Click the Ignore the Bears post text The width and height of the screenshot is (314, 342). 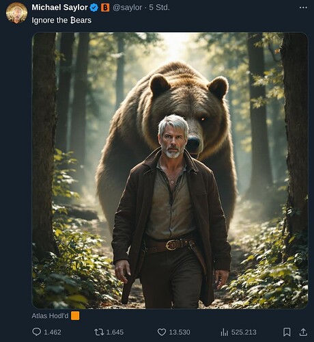61,21
